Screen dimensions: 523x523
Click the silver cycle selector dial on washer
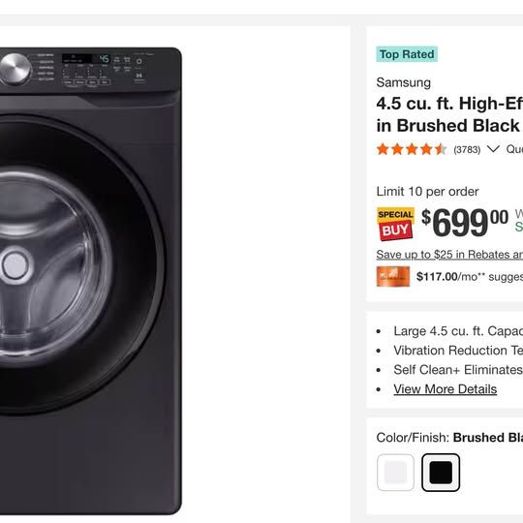[15, 70]
